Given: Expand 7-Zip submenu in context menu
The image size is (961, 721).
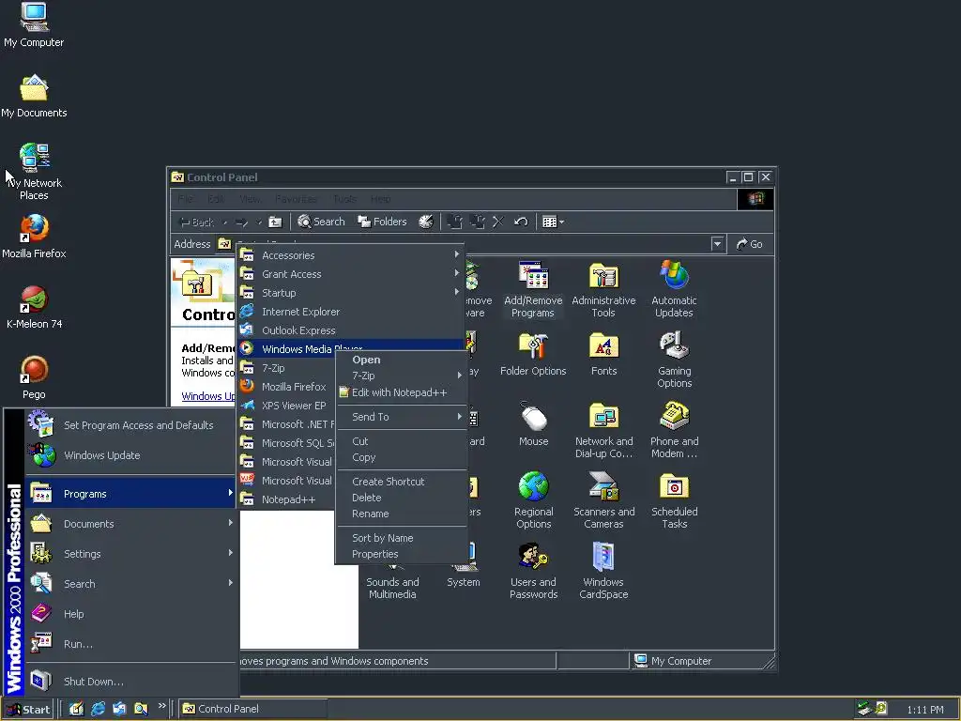Looking at the screenshot, I should pos(402,376).
